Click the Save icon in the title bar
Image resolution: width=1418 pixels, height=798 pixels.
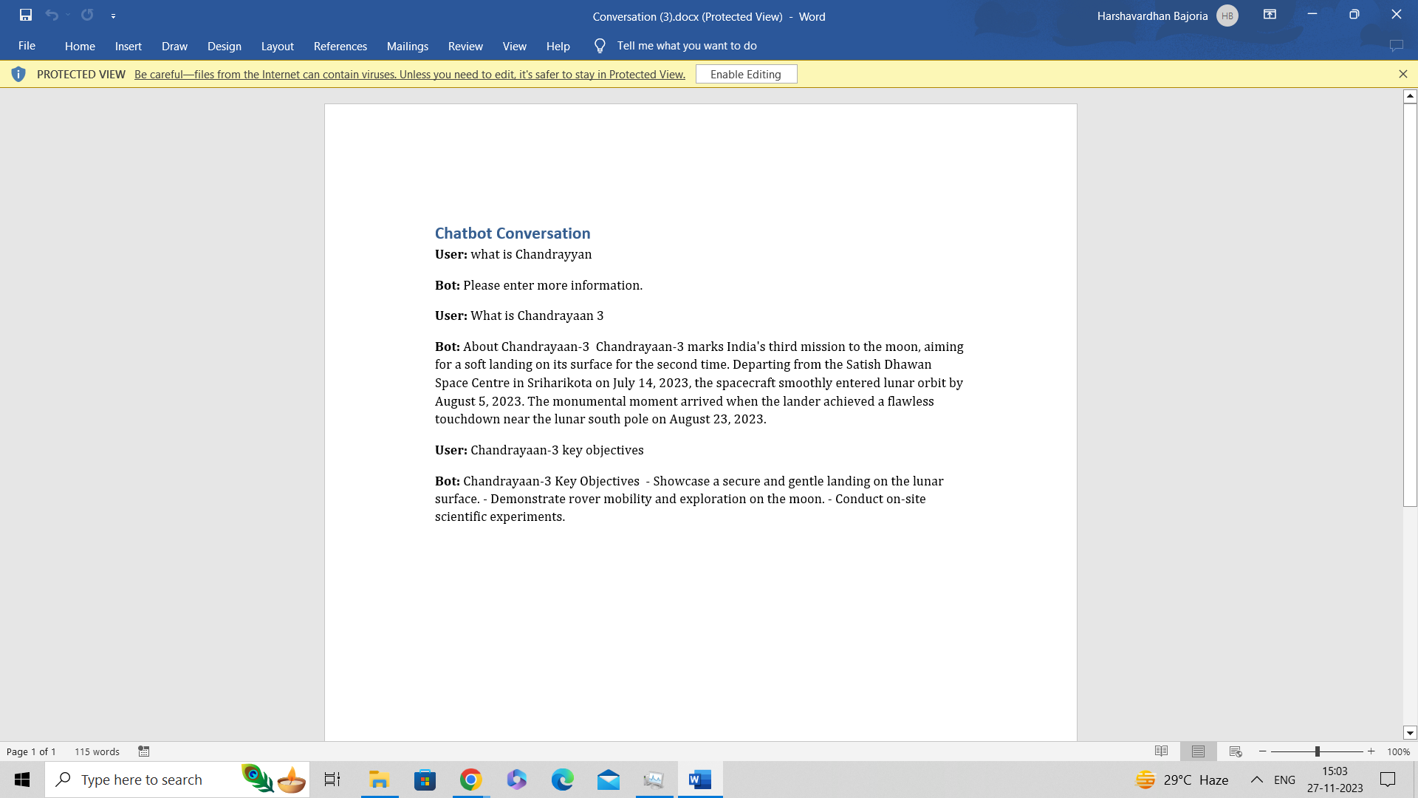(x=26, y=15)
